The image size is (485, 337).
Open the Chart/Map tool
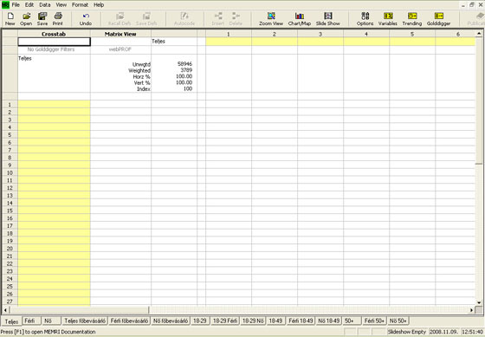[x=300, y=18]
